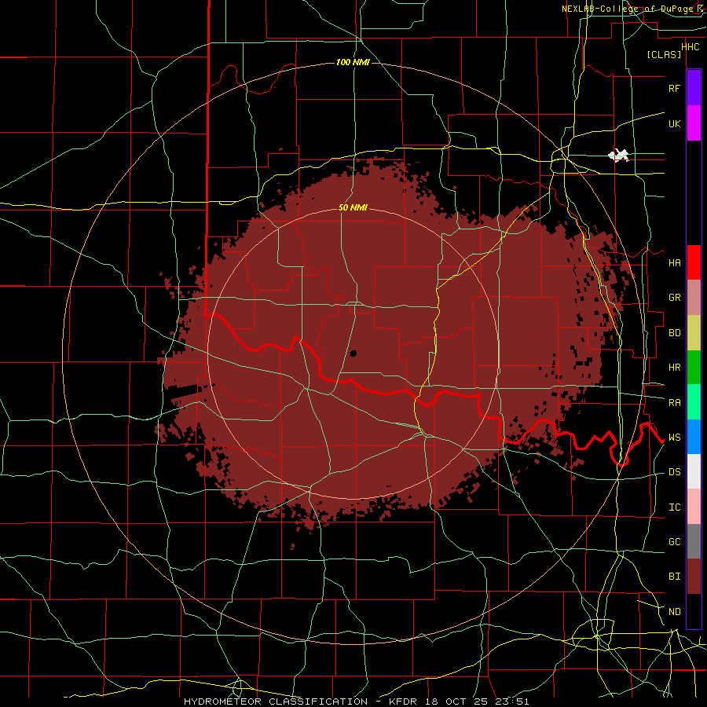Click the black radar site dot
707x707 pixels.
[x=353, y=353]
